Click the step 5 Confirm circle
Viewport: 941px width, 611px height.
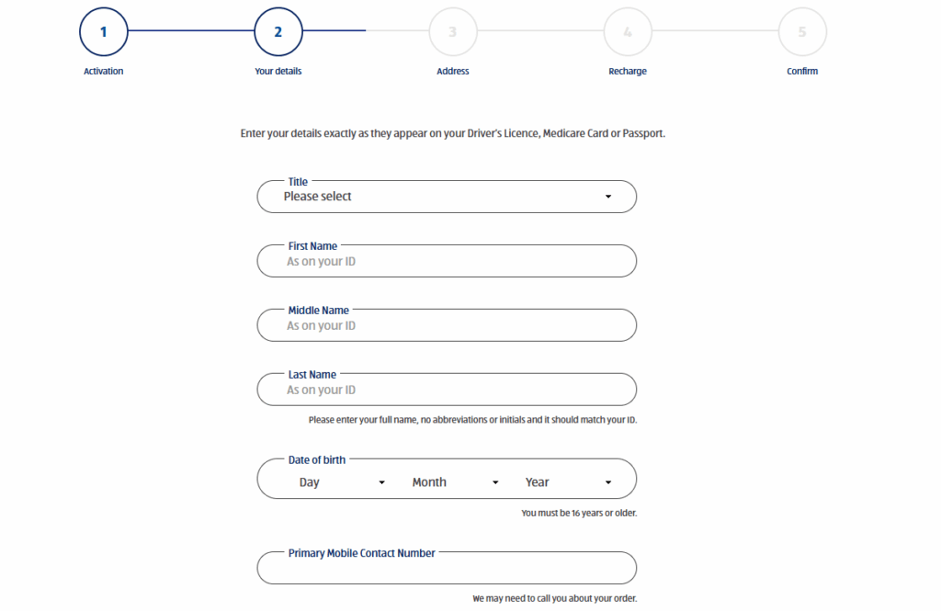[801, 31]
